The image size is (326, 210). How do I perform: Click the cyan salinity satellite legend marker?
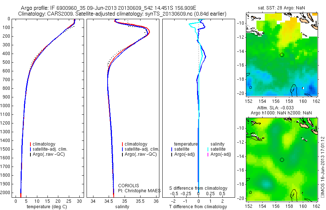coord(208,149)
